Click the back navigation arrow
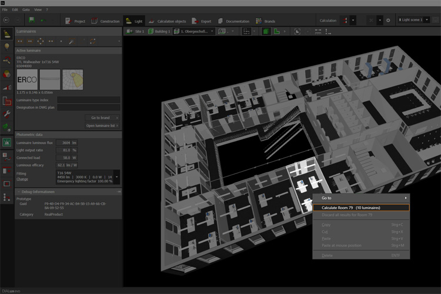This screenshot has width=441, height=294. coord(6,20)
